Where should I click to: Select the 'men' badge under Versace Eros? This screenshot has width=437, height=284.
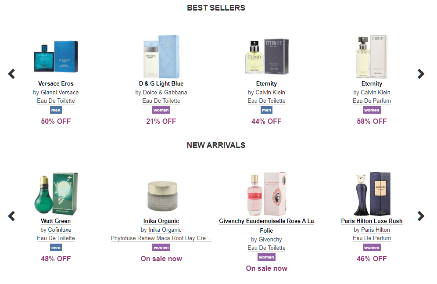(56, 110)
